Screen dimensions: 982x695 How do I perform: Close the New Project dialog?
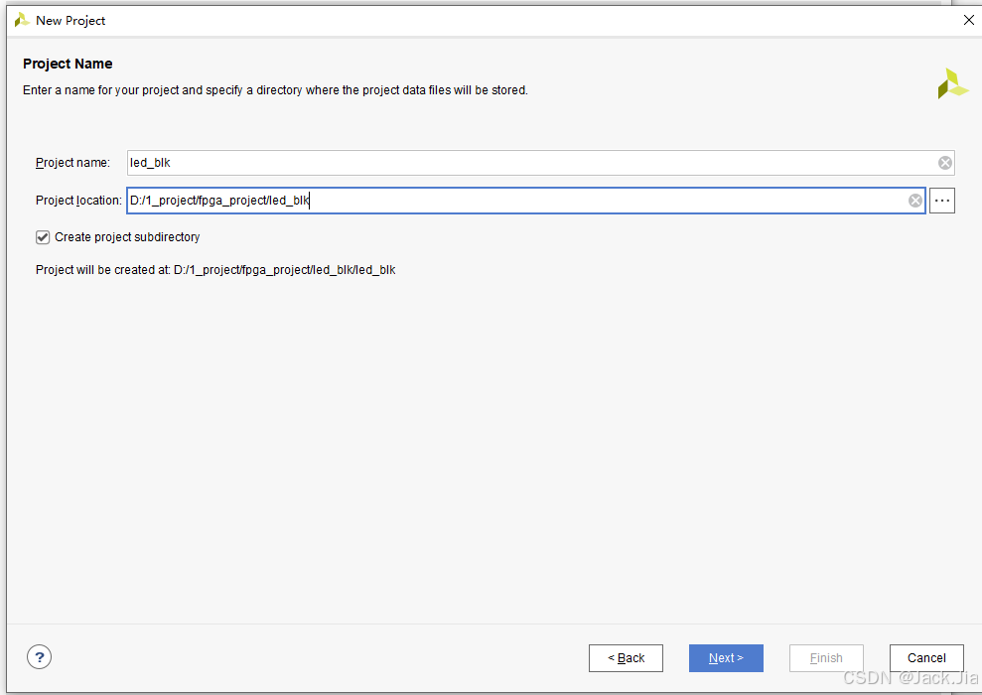[x=968, y=20]
